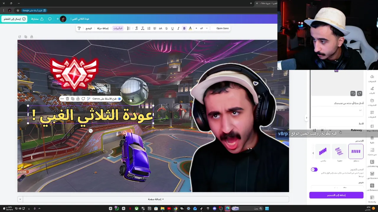Open الأدوات (Tools/Draw) in the sidebar
Screen dimensions: 378x212
[372, 90]
